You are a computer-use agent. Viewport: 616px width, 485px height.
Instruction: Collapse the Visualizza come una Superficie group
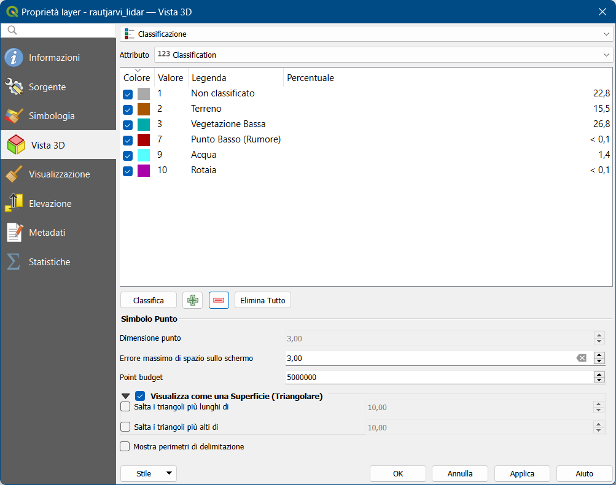coord(126,396)
